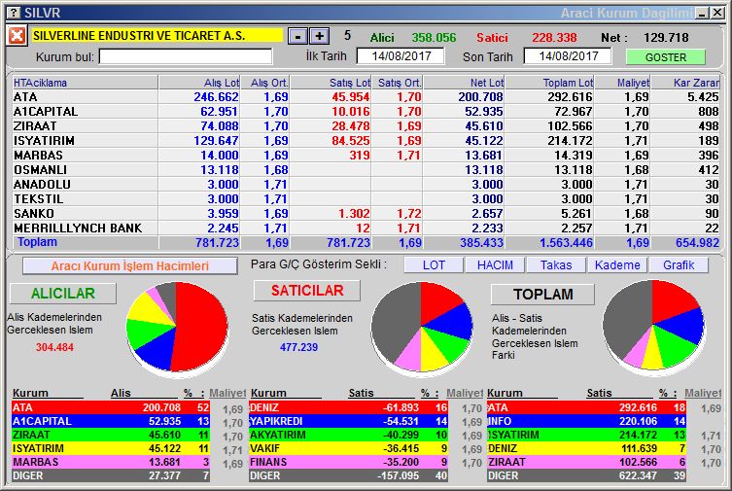The image size is (732, 491).
Task: Click the Satici total 228.338
Action: [554, 38]
